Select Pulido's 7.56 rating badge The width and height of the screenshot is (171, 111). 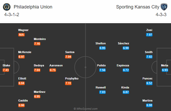pyautogui.click(x=102, y=70)
